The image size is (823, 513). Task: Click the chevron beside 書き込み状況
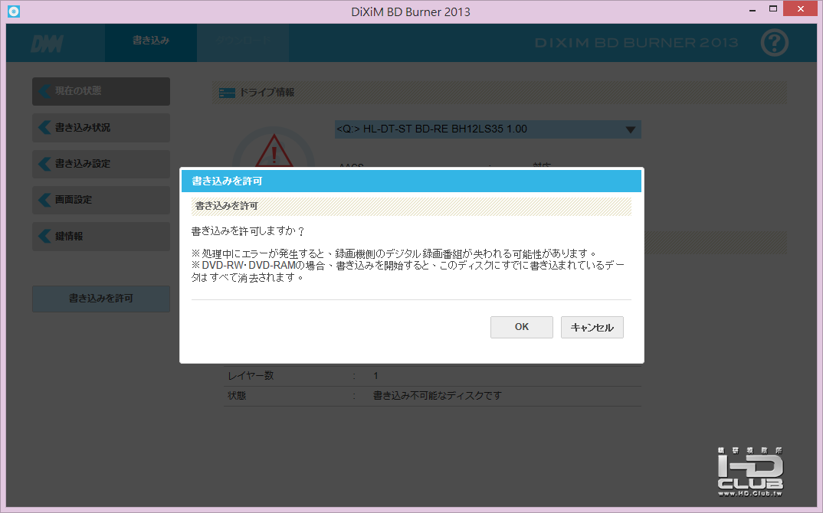coord(44,127)
